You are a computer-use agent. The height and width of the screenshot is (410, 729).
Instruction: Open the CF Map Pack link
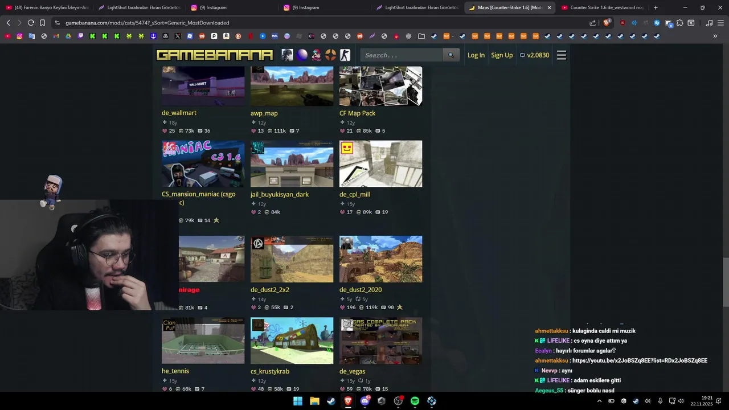[x=357, y=113]
